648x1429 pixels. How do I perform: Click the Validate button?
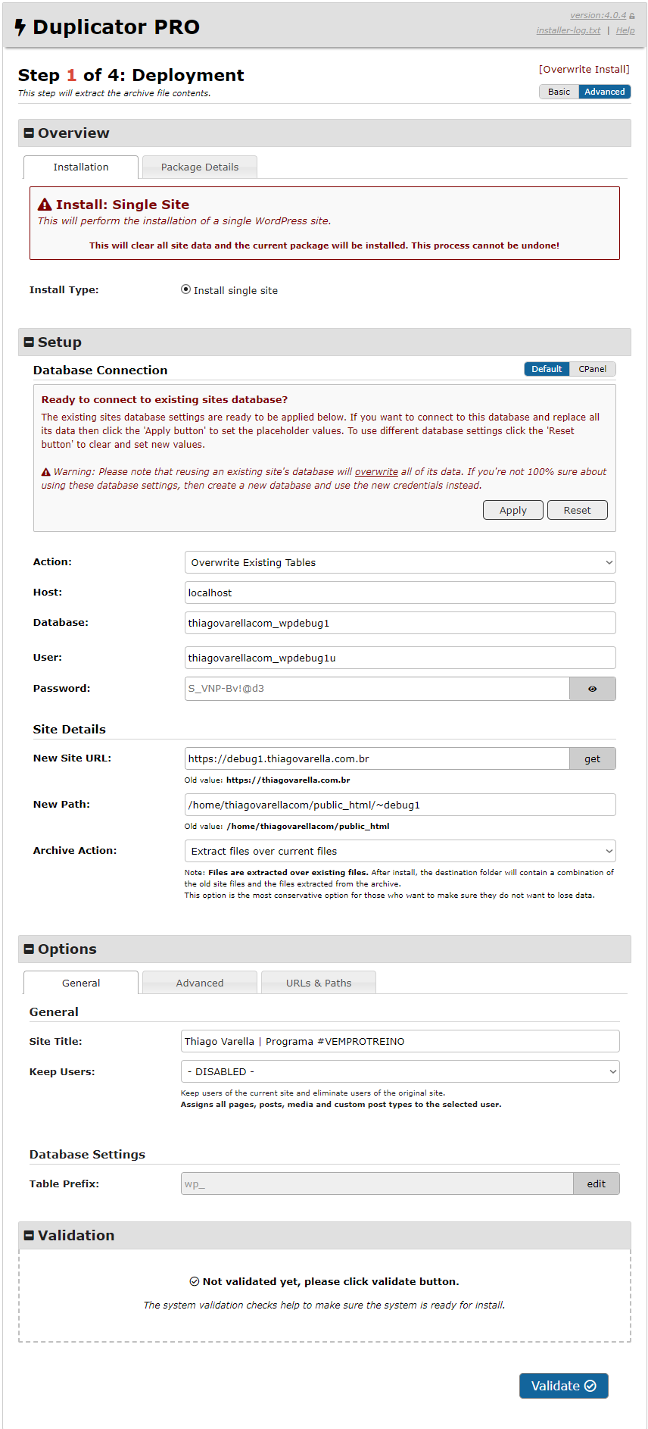click(563, 1386)
